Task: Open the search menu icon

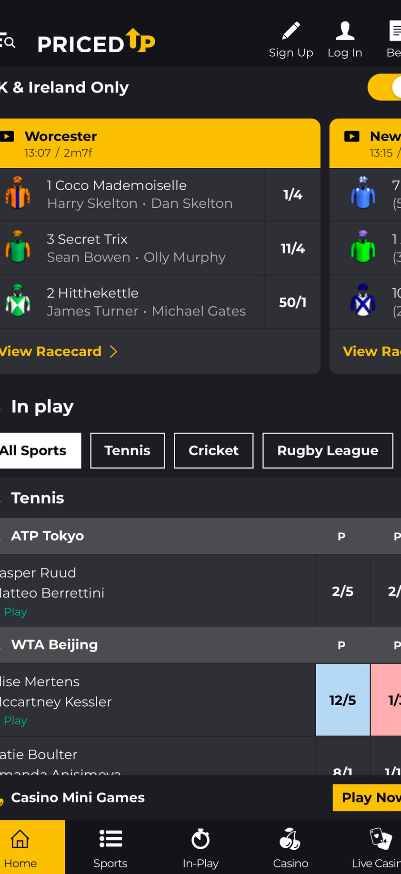Action: [8, 42]
